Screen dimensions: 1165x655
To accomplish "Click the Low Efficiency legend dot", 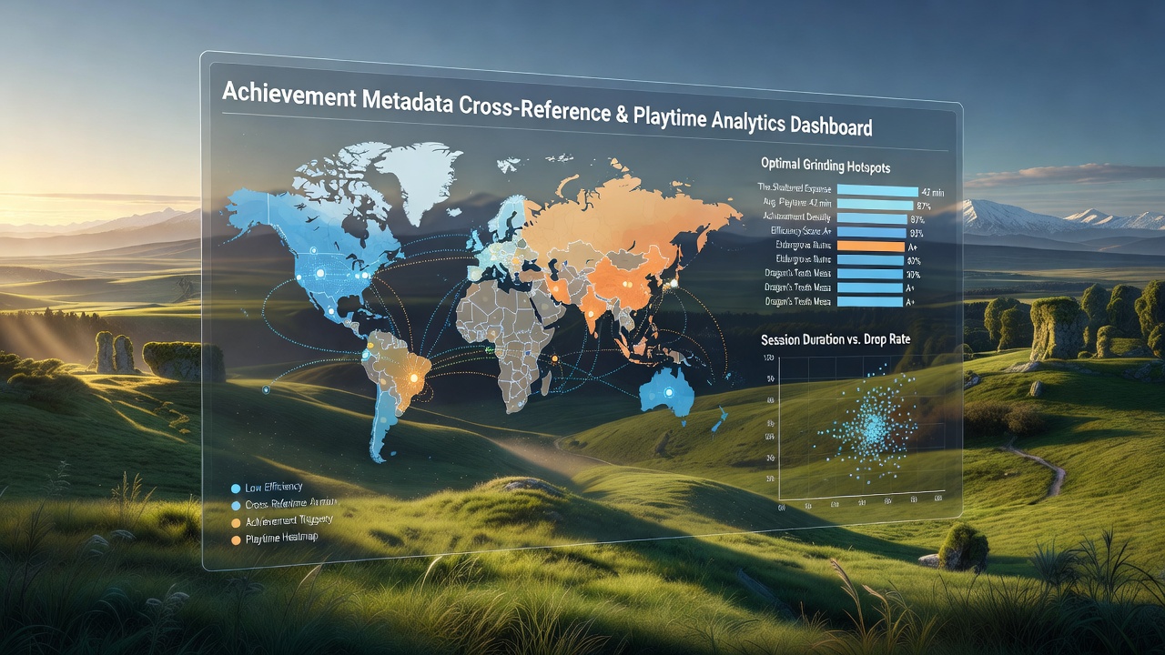I will click(x=236, y=489).
